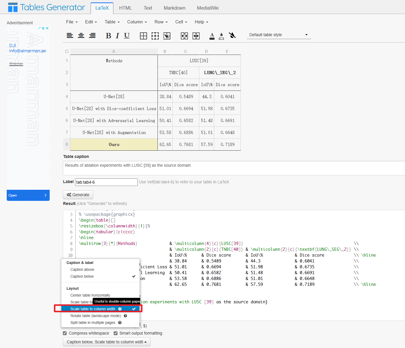Click the align center icon

(x=81, y=36)
